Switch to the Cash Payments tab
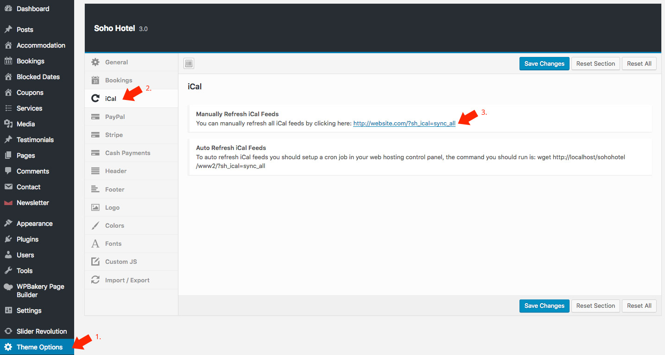This screenshot has width=665, height=355. coord(127,153)
